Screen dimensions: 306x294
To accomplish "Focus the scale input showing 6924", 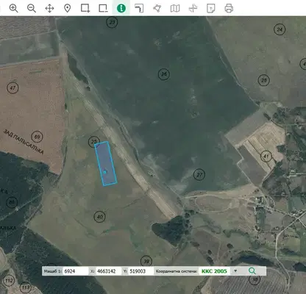I will coord(76,271).
